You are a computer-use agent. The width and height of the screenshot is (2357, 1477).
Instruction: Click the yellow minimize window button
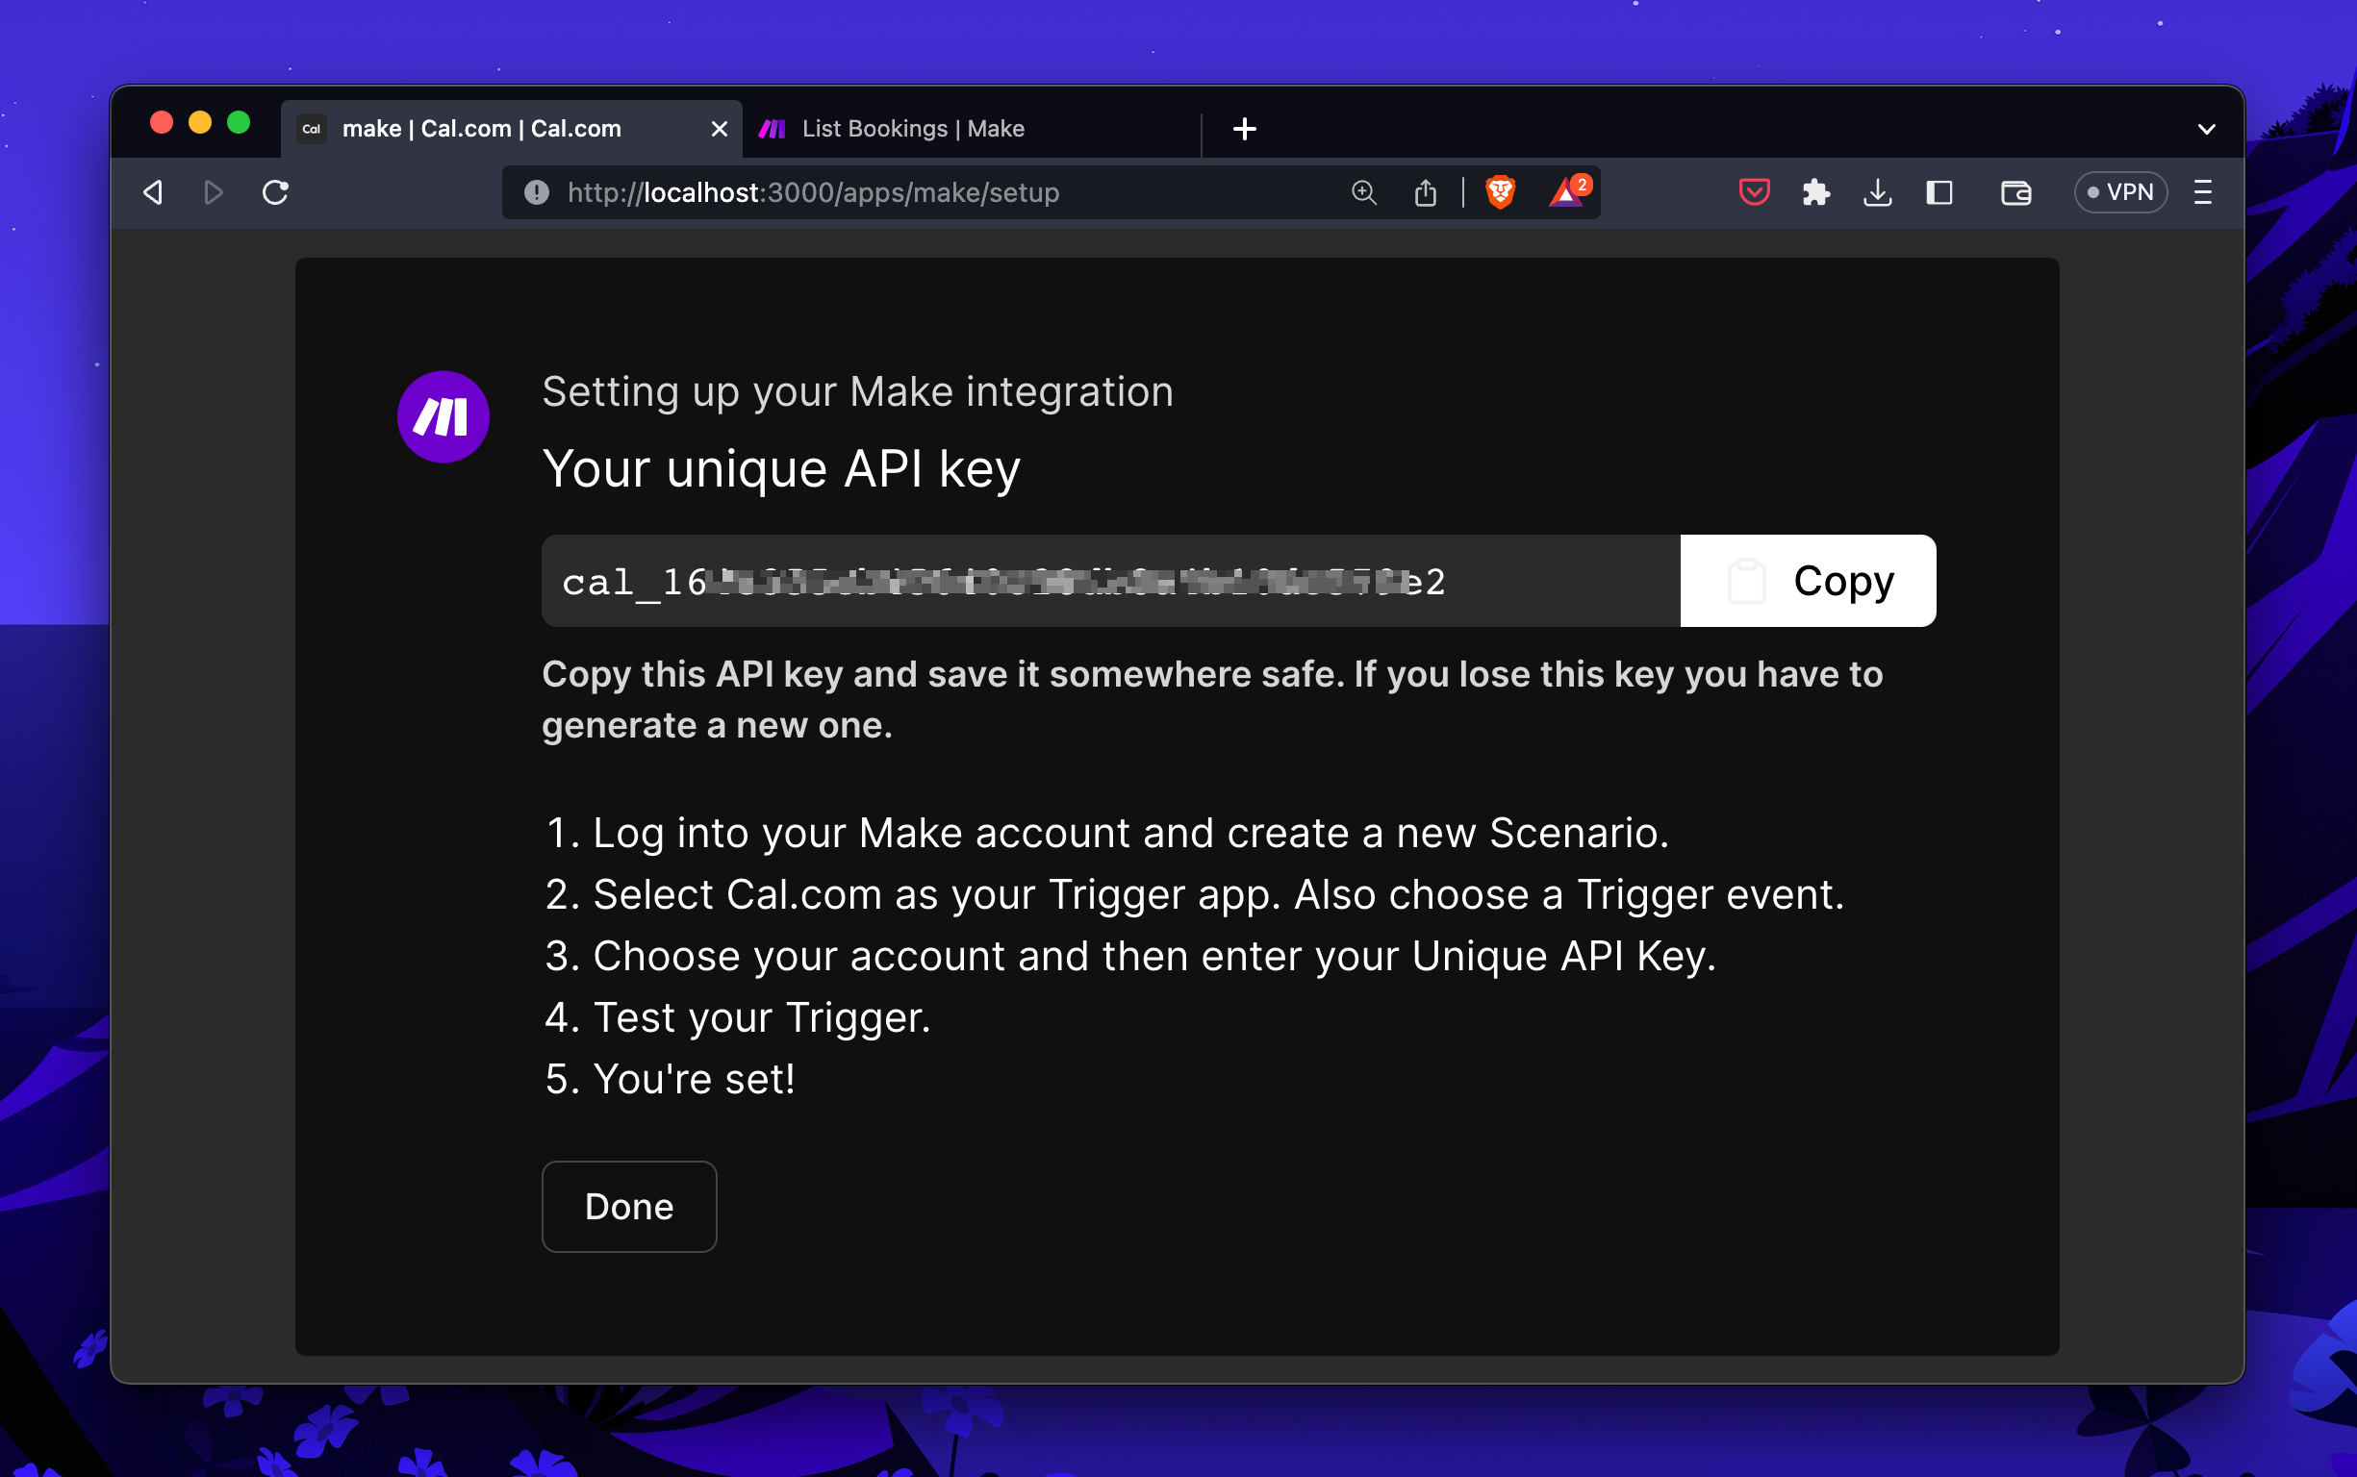[x=200, y=123]
